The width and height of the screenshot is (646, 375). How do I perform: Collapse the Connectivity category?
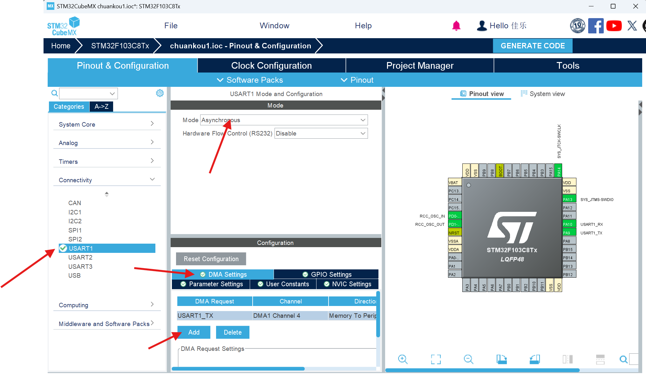click(107, 180)
